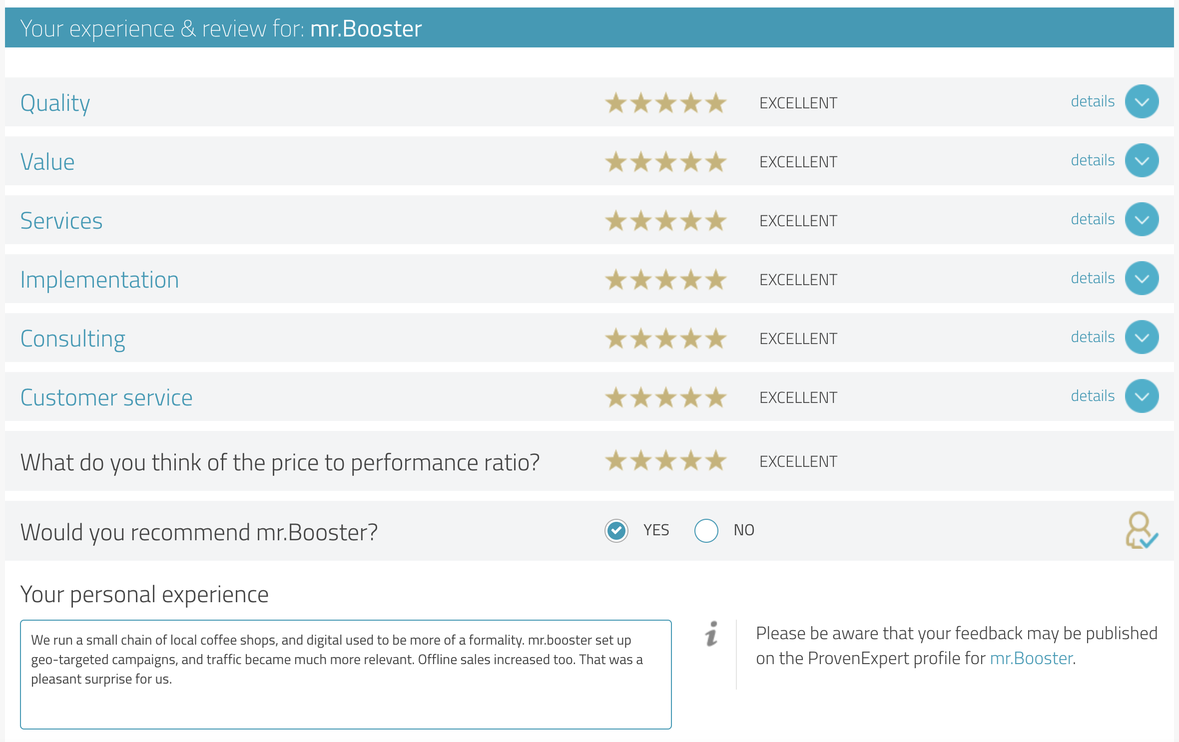Set Value rating to the first star
1179x742 pixels.
point(616,162)
